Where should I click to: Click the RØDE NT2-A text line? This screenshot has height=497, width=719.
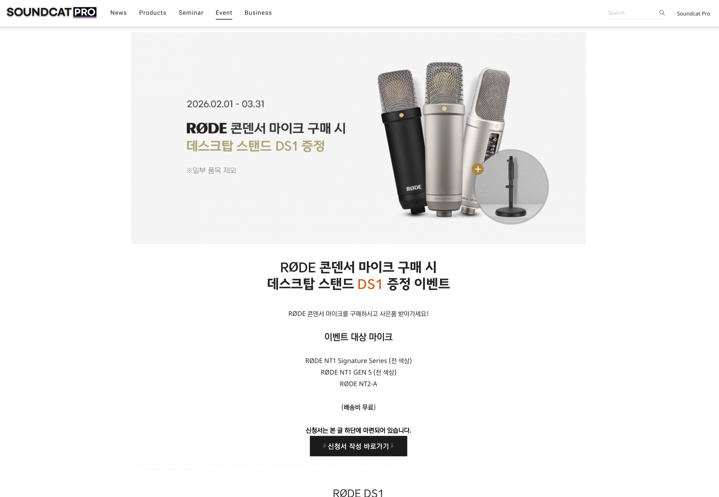(x=358, y=384)
